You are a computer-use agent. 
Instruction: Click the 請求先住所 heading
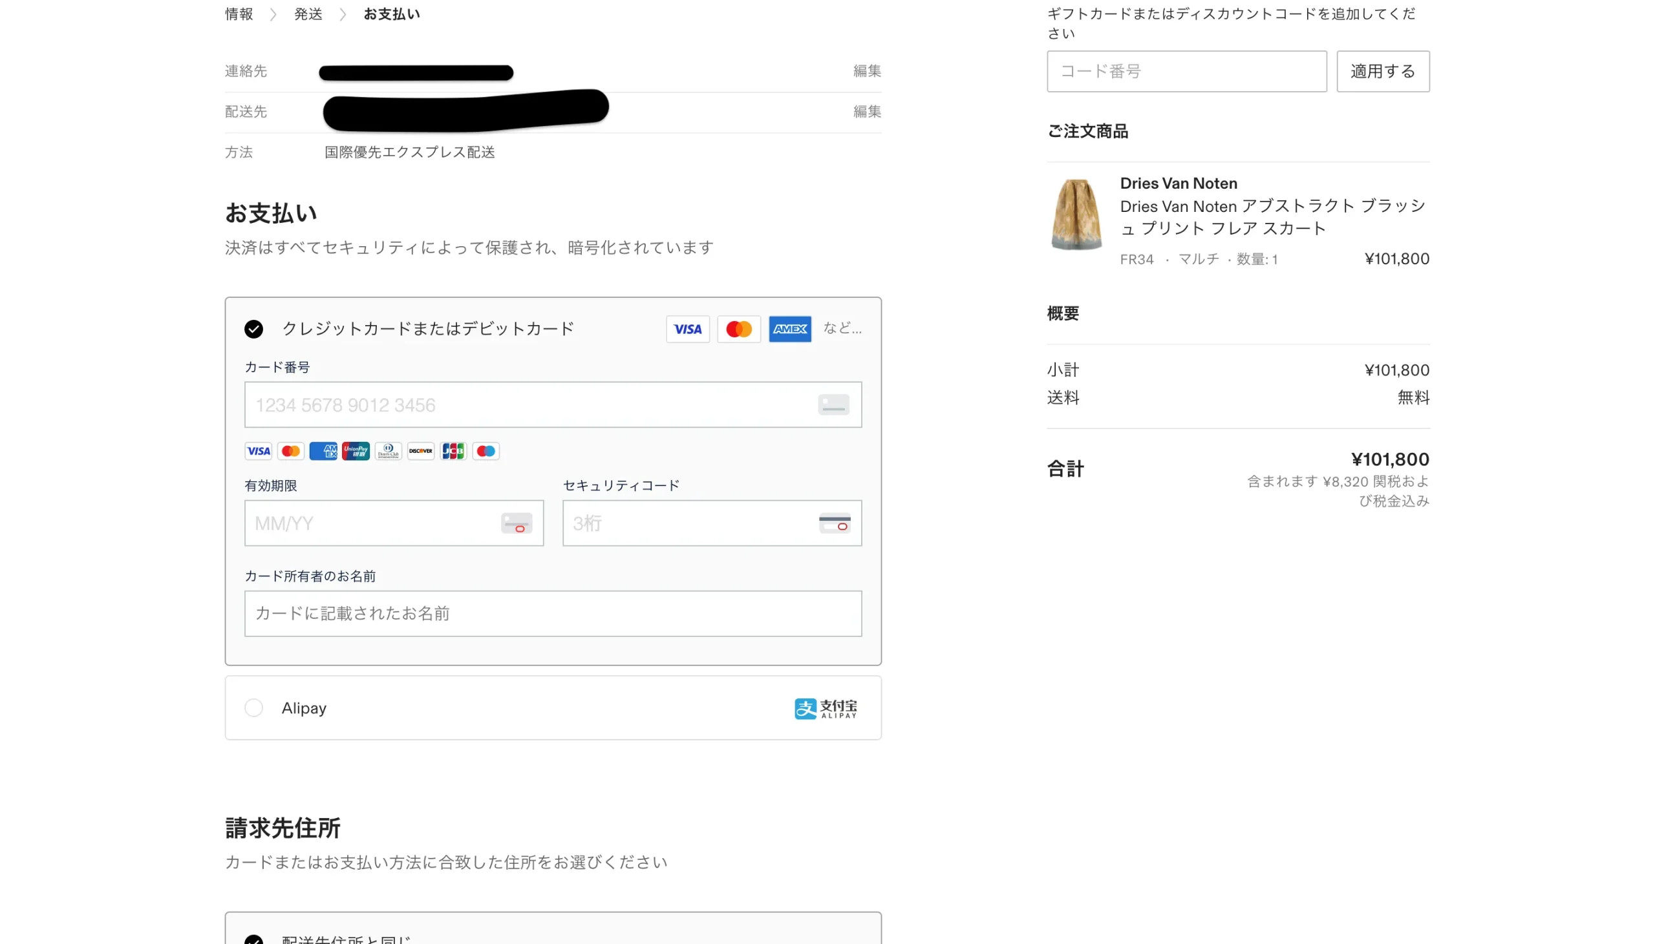[282, 828]
